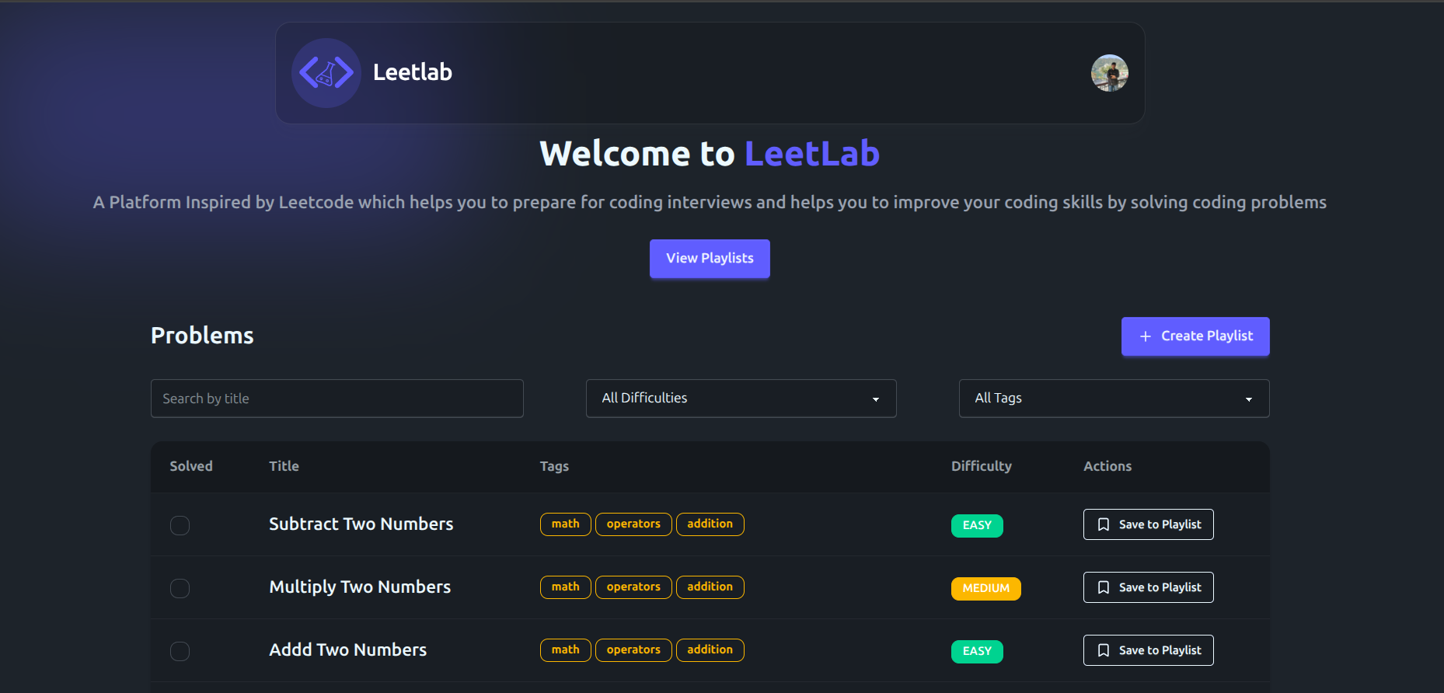Click the plus icon on Create Playlist
The width and height of the screenshot is (1444, 693).
coord(1146,336)
